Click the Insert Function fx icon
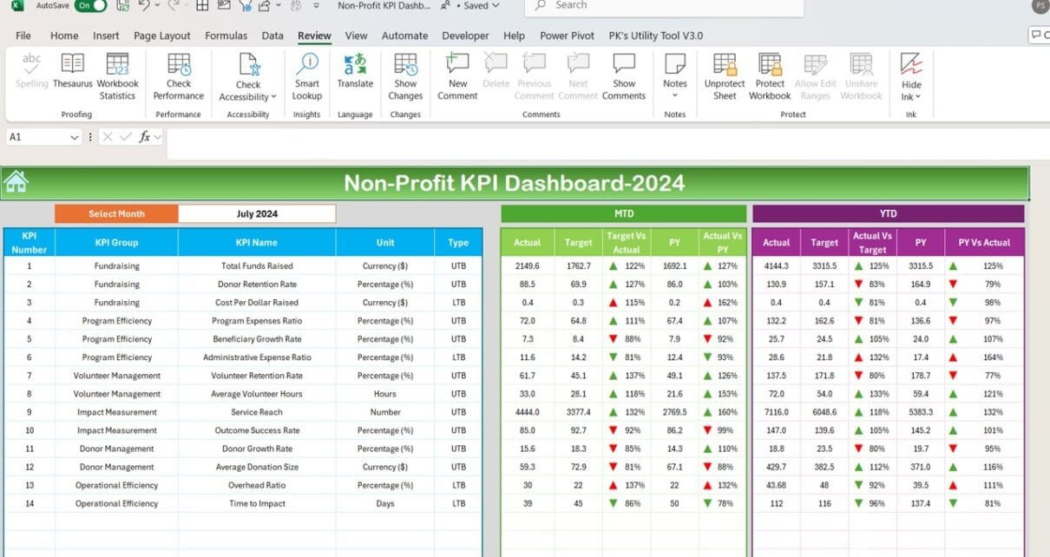 tap(144, 137)
